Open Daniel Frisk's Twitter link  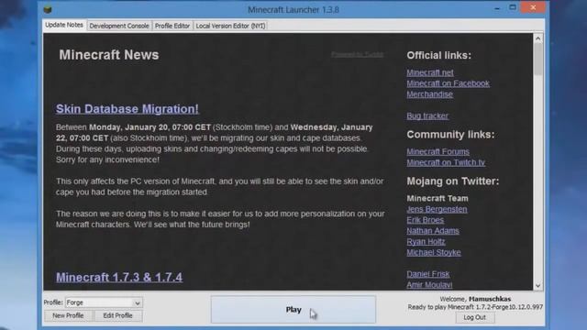pyautogui.click(x=428, y=274)
